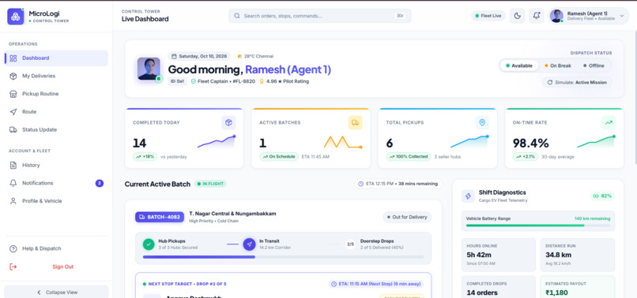Click the Vehicle Battery Range bar
The width and height of the screenshot is (637, 298).
(538, 225)
